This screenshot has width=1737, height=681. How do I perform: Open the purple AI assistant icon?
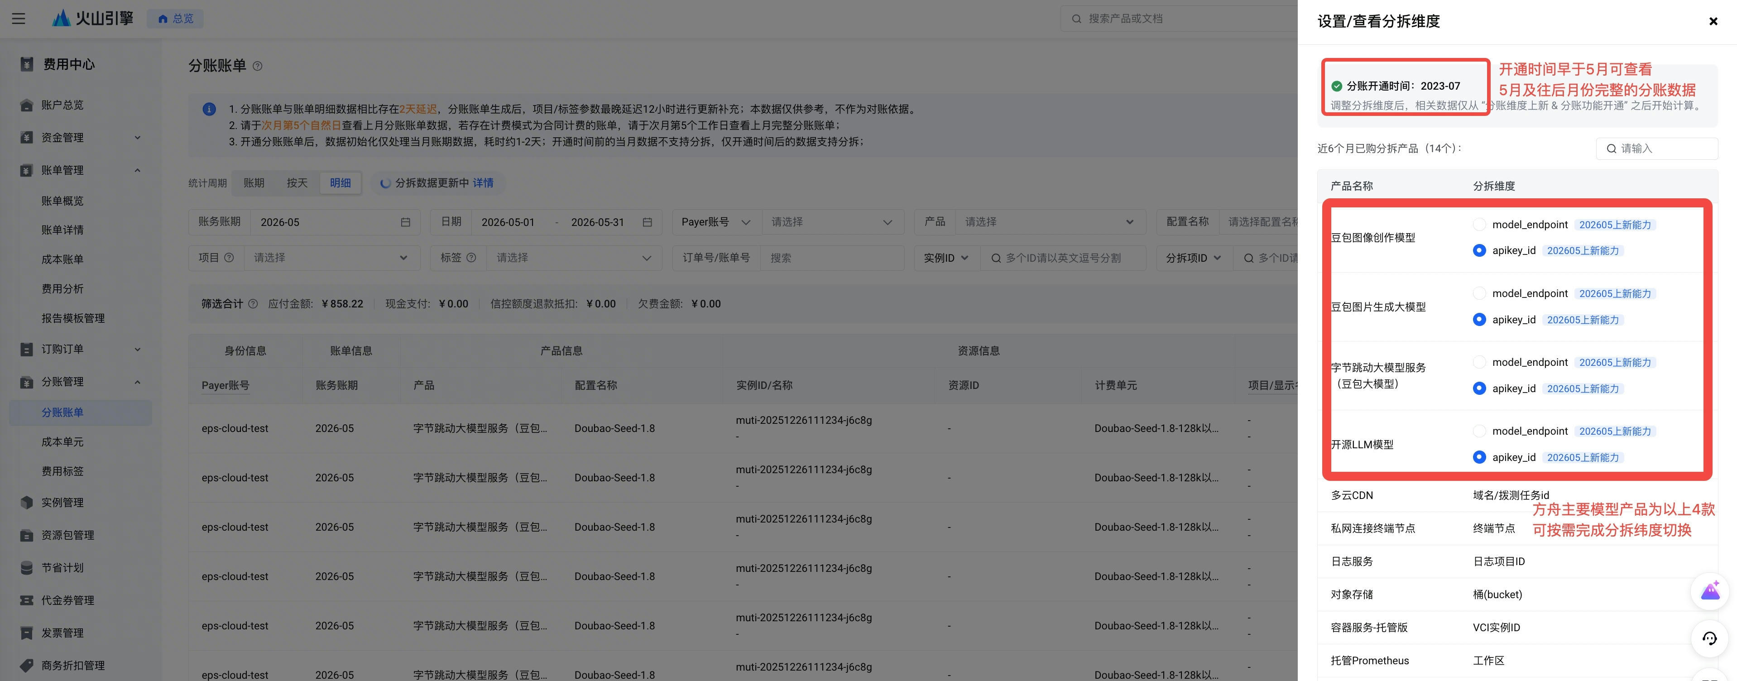[x=1709, y=591]
